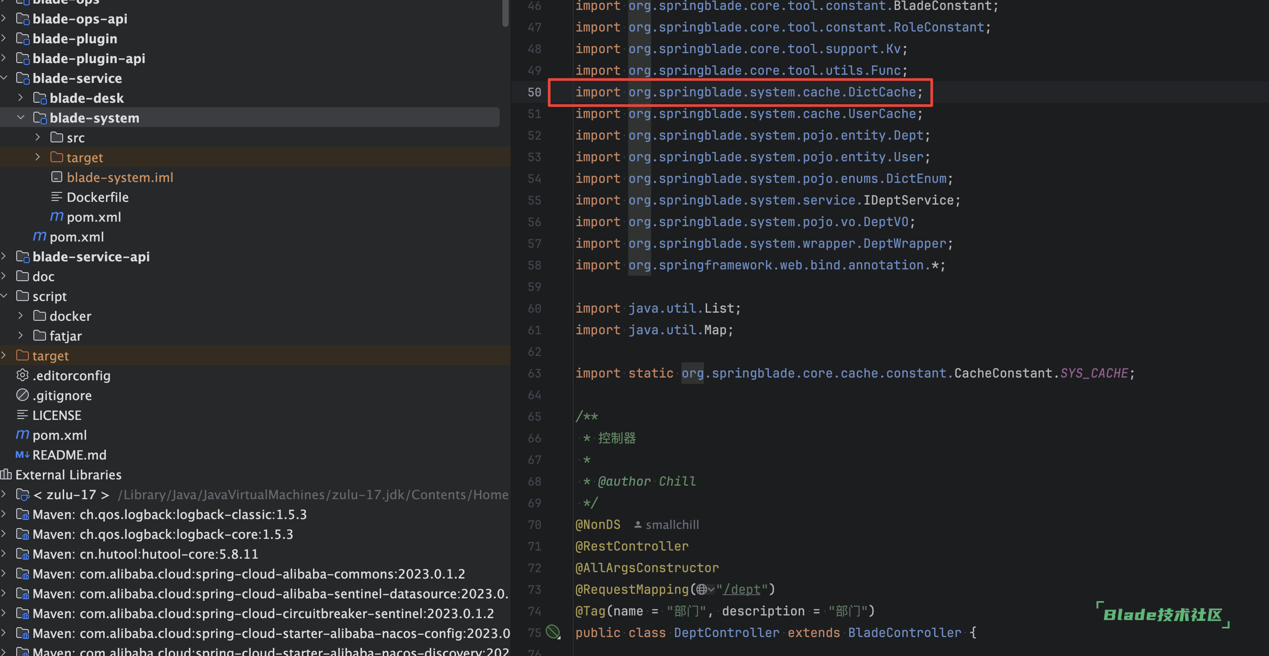Image resolution: width=1269 pixels, height=656 pixels.
Task: Collapse the script folder
Action: pos(4,296)
